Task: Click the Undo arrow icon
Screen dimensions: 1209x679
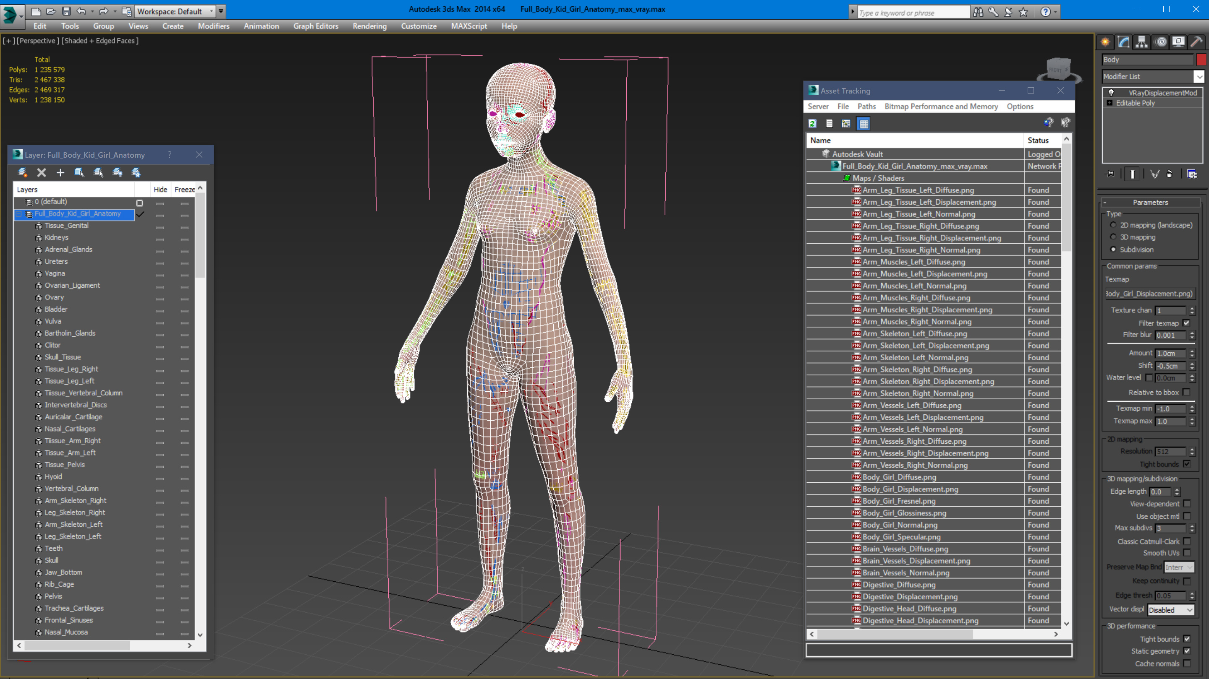Action: [x=82, y=11]
